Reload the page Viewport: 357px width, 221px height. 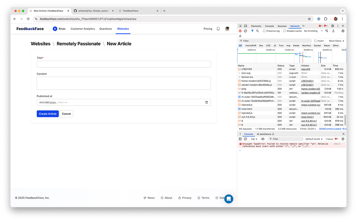tap(28, 19)
